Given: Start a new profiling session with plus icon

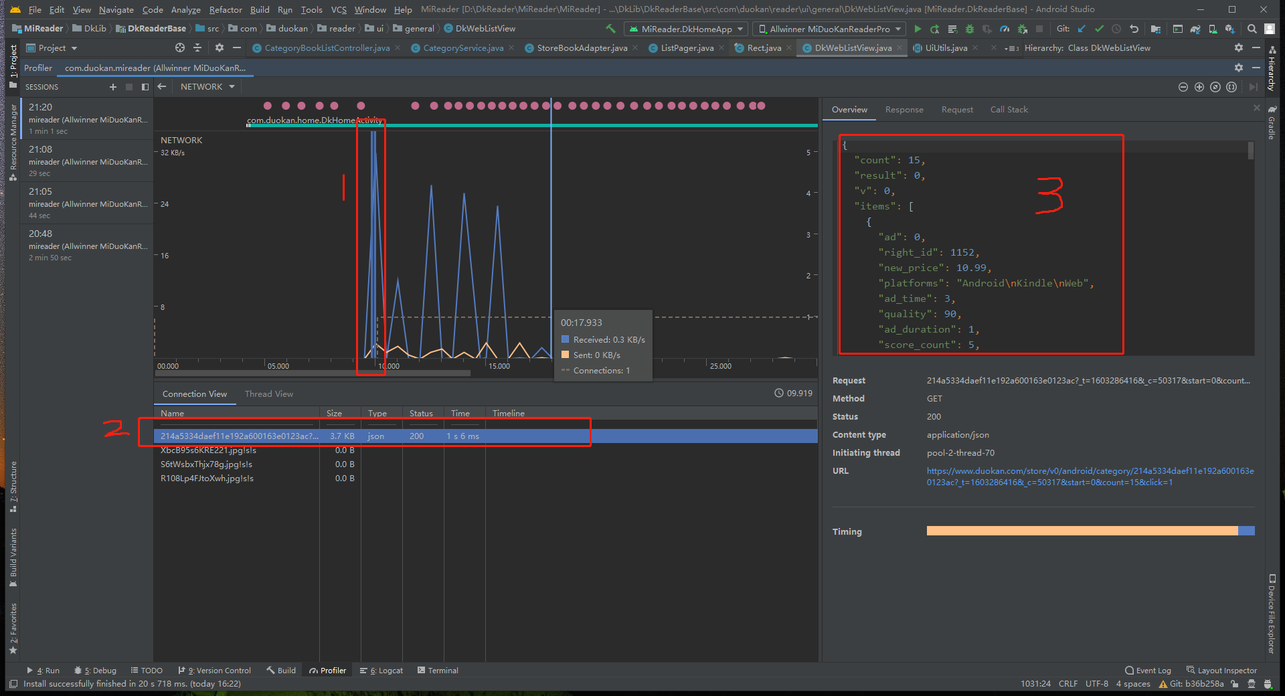Looking at the screenshot, I should click(113, 87).
